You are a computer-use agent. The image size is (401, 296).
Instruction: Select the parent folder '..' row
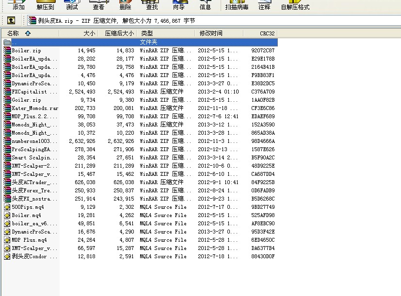[140, 42]
